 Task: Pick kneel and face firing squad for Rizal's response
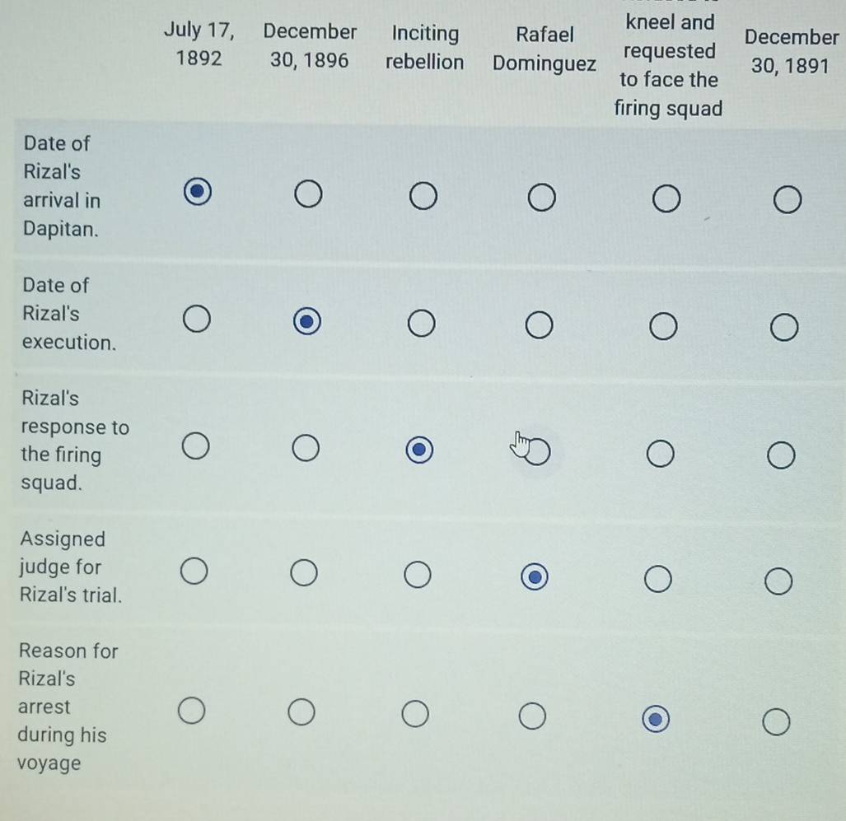point(661,454)
